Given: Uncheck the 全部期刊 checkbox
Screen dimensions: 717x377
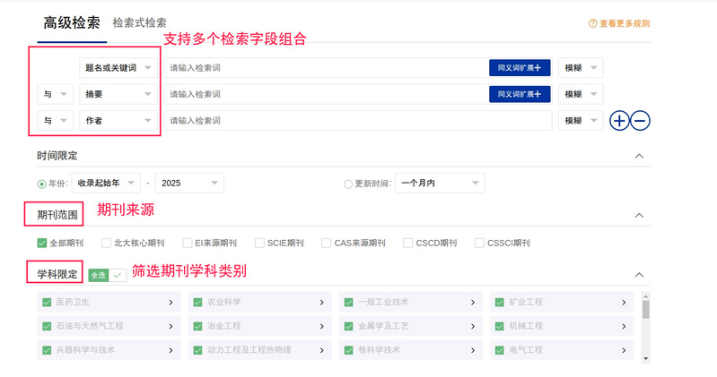Looking at the screenshot, I should pyautogui.click(x=42, y=243).
